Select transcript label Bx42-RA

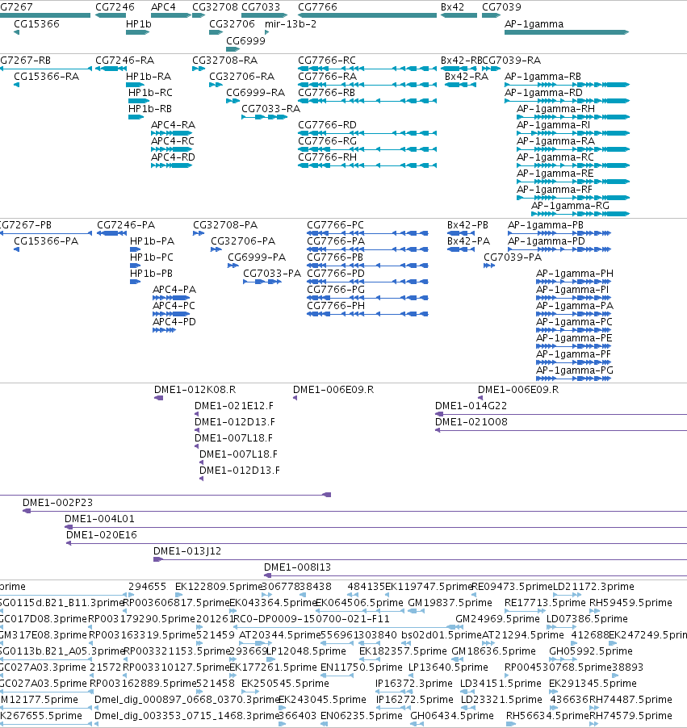tap(467, 76)
